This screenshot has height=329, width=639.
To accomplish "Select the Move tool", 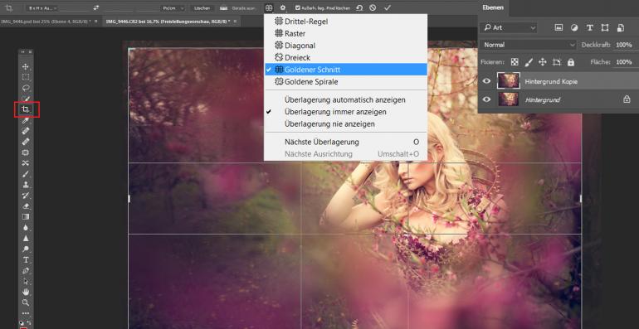I will coord(26,66).
